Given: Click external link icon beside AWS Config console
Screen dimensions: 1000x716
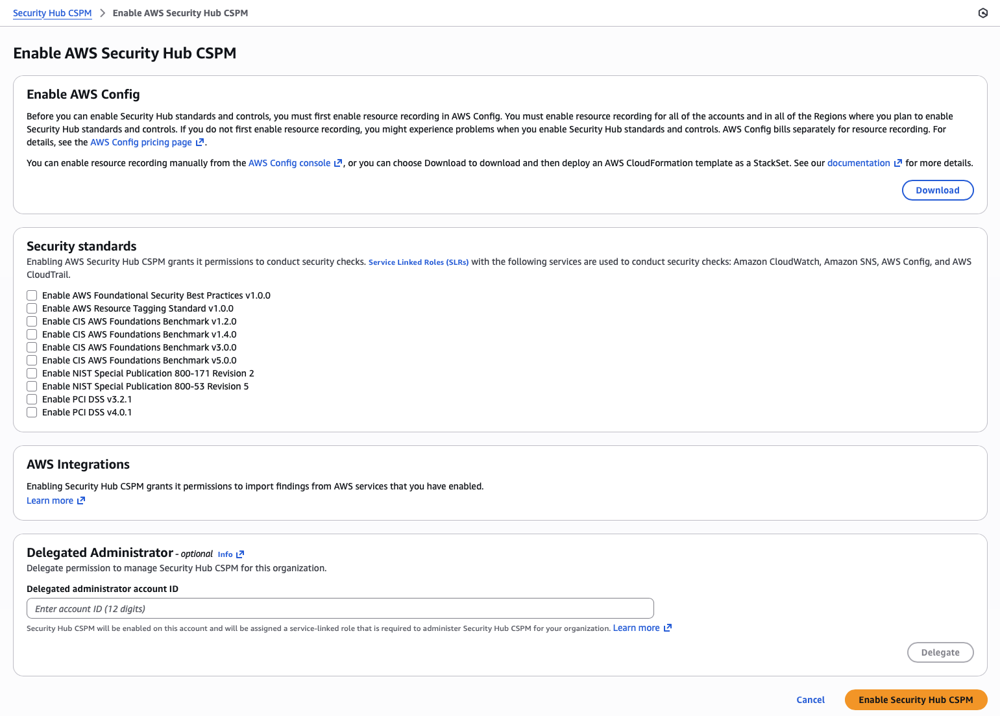Looking at the screenshot, I should pyautogui.click(x=338, y=163).
